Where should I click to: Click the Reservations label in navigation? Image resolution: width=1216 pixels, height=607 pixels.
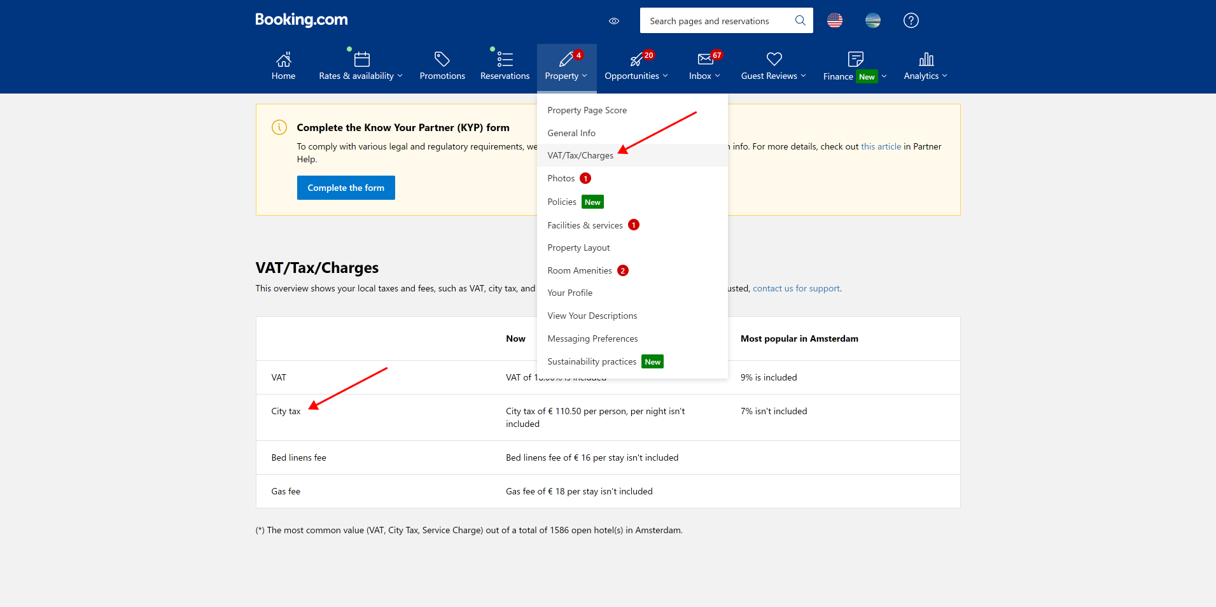coord(505,76)
